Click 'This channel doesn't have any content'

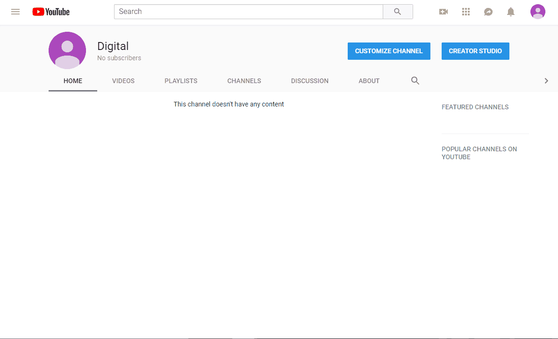point(229,104)
